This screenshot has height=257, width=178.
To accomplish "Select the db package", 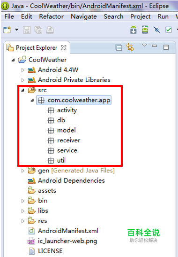I will (61, 120).
